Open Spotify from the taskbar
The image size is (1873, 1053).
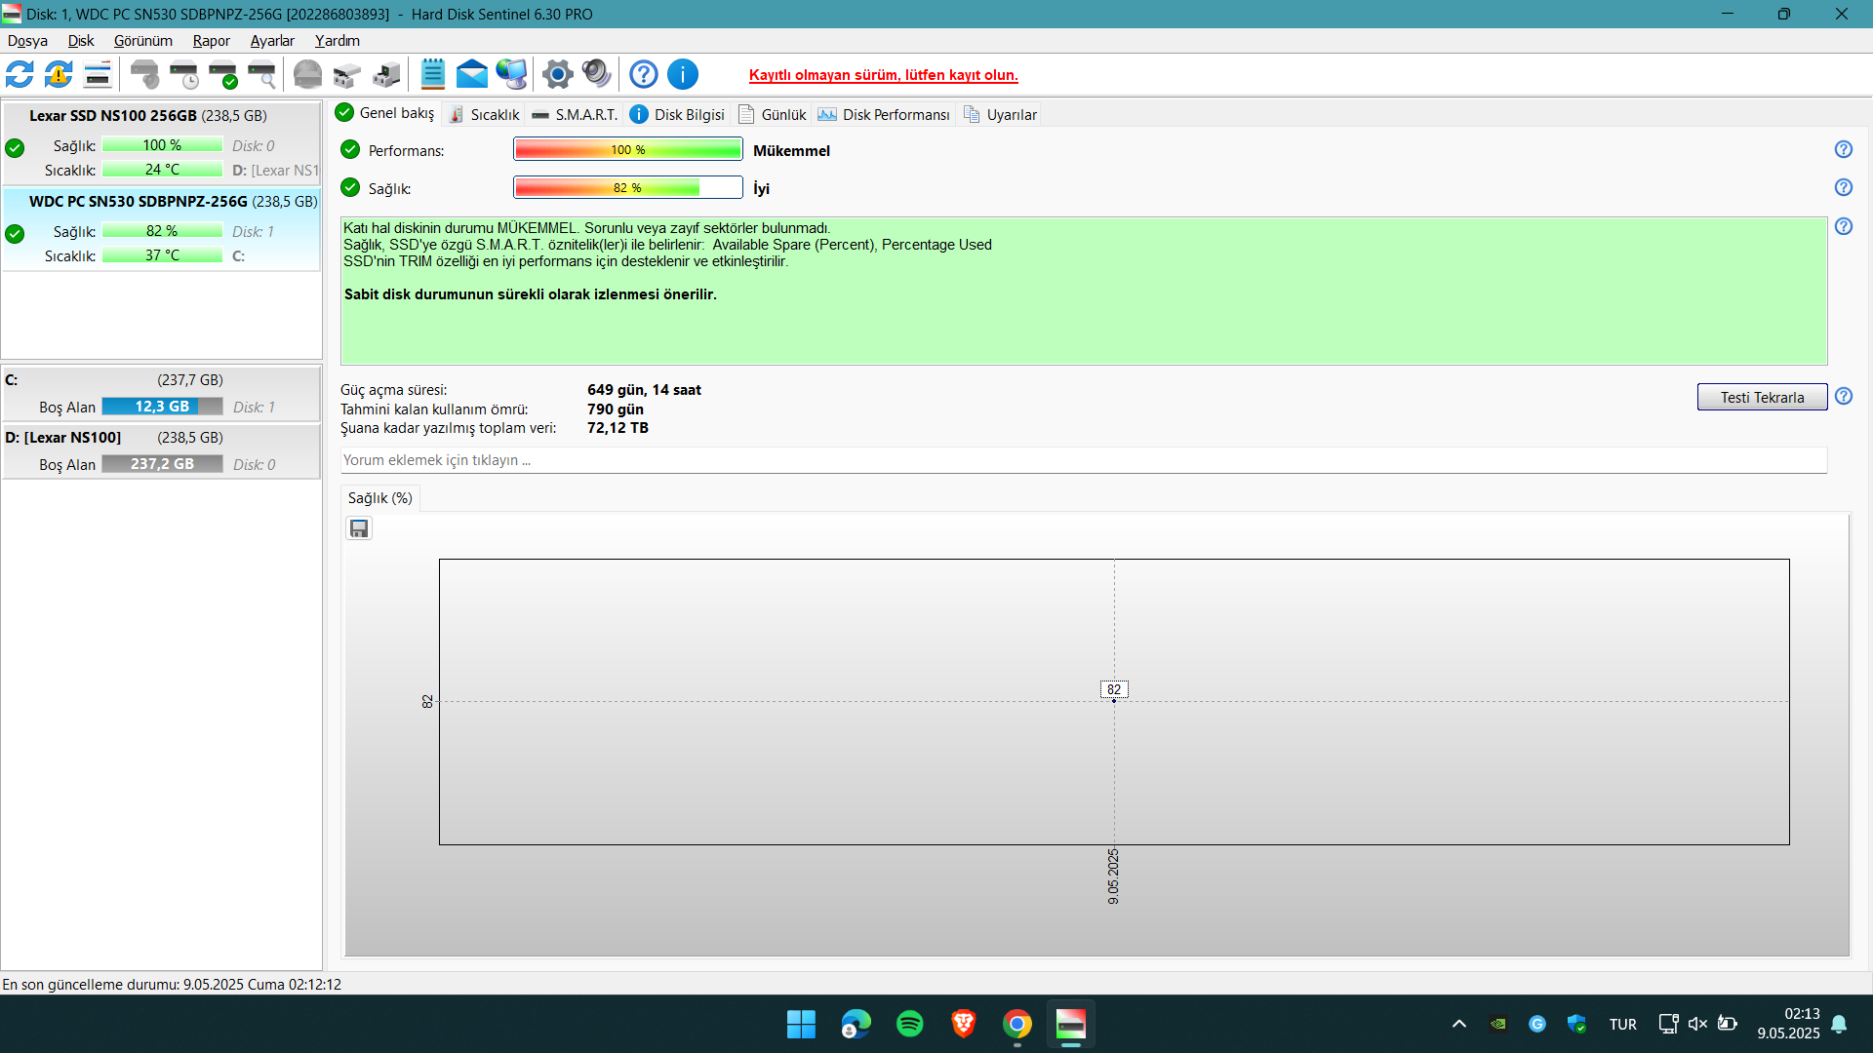pos(909,1024)
